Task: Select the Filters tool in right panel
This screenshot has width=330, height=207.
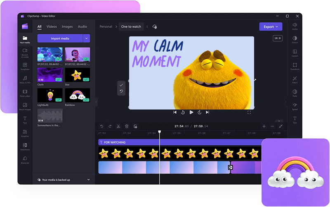Action: [x=295, y=79]
